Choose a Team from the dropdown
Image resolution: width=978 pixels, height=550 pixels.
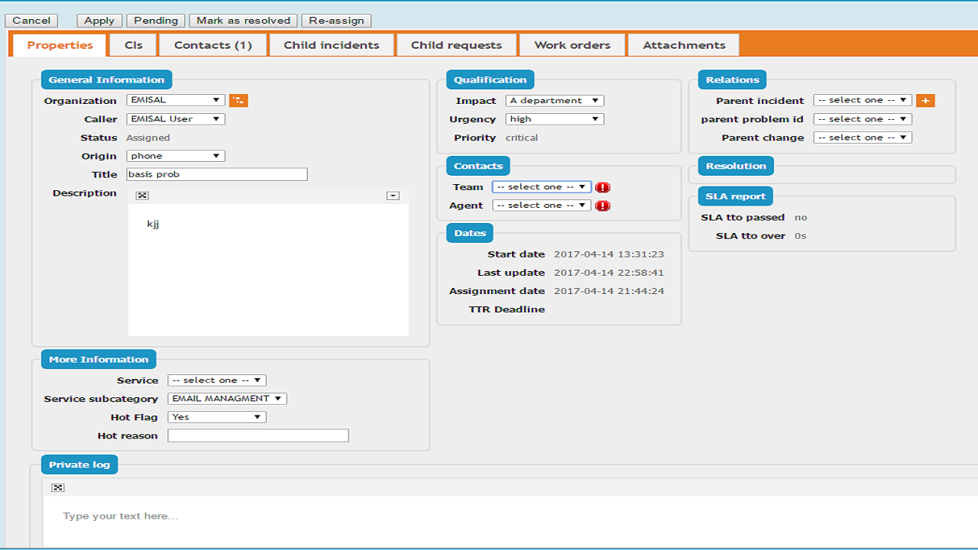tap(542, 187)
